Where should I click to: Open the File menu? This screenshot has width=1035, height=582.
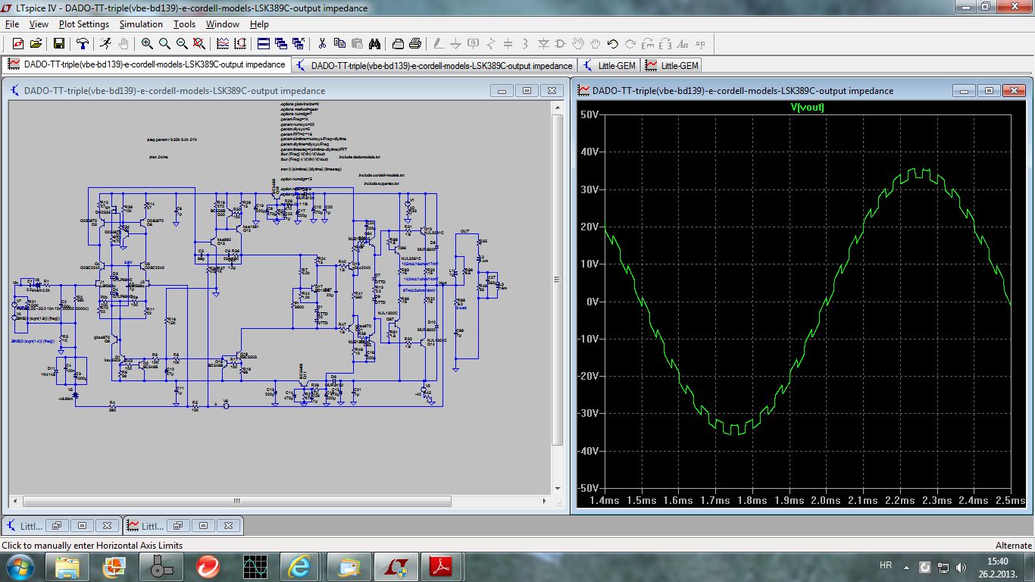pyautogui.click(x=12, y=24)
